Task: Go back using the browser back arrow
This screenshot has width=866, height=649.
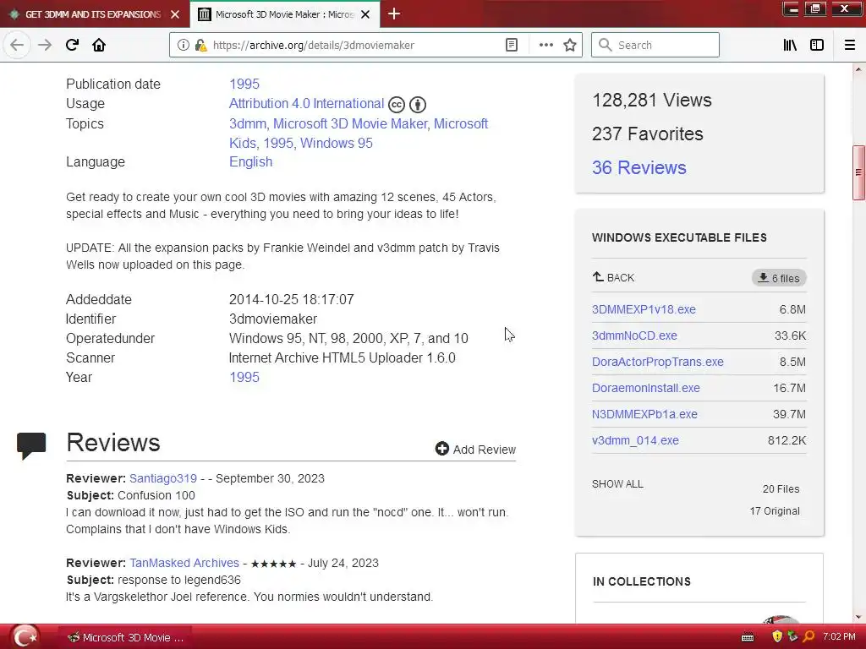Action: [17, 46]
